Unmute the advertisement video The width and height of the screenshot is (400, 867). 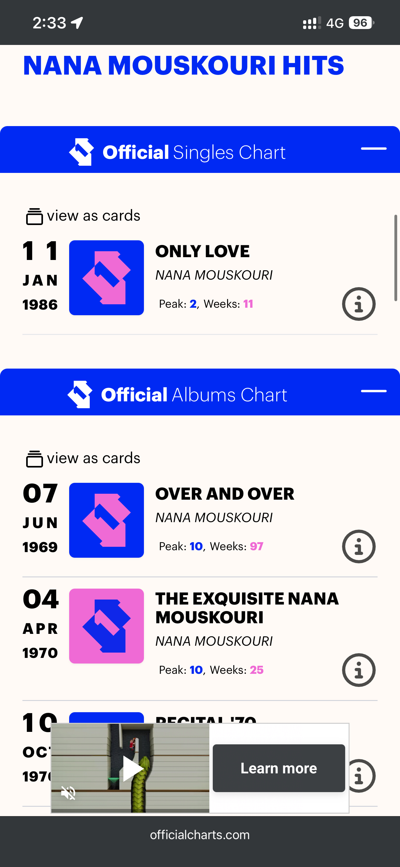coord(68,793)
